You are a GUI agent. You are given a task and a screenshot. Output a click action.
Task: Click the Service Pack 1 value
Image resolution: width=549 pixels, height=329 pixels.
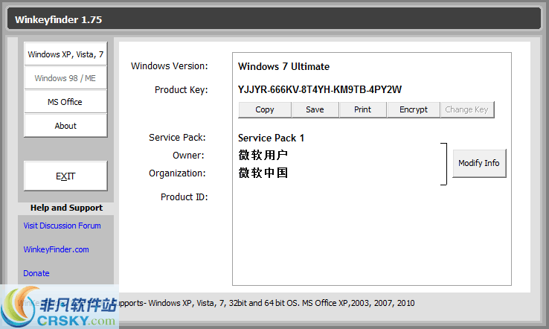click(271, 138)
